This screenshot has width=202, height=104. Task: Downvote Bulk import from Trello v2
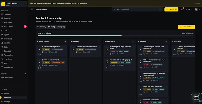pos(39,65)
